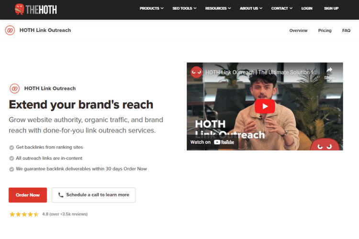Click the Share arrow icon on the video
Screen dimensions: 359x239
329,70
